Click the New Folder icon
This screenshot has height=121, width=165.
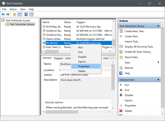[x=121, y=57]
